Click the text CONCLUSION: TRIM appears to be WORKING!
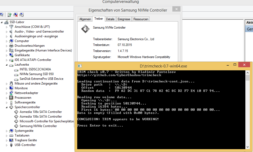253x152 pixels. [118, 119]
